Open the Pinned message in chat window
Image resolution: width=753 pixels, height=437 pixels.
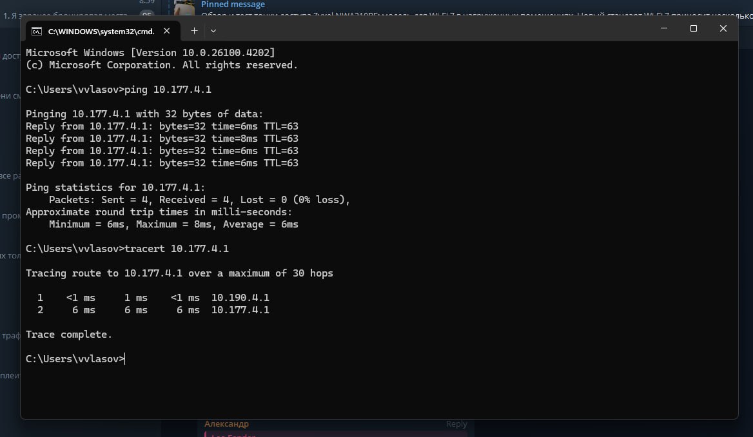[233, 5]
